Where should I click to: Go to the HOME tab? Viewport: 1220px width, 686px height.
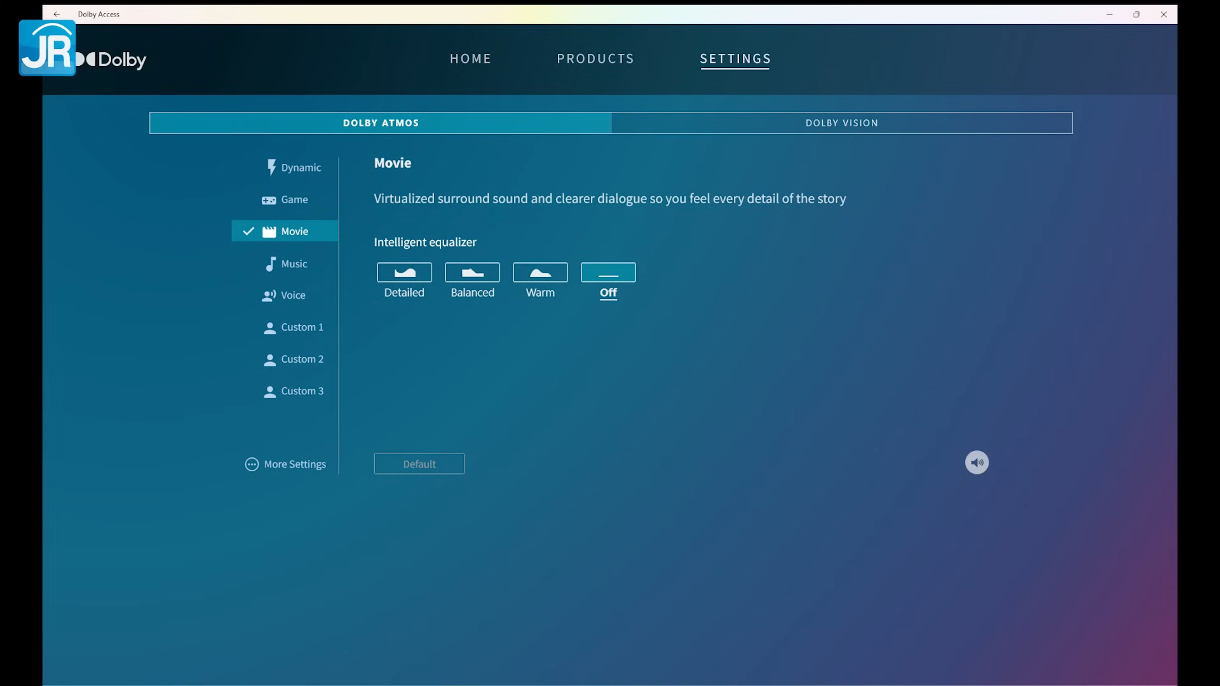click(x=470, y=58)
